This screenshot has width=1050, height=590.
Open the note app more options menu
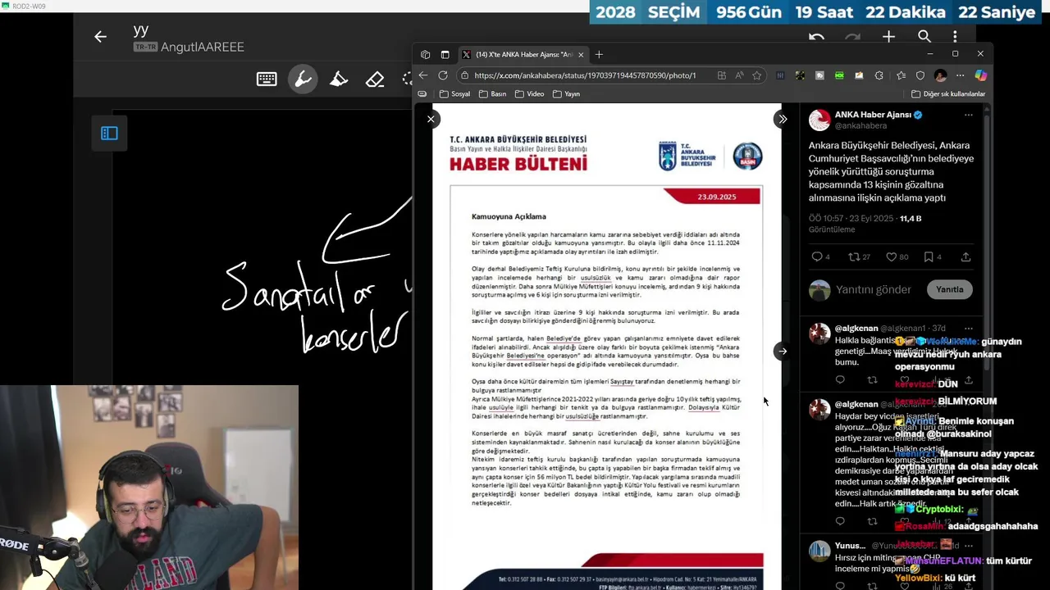955,37
